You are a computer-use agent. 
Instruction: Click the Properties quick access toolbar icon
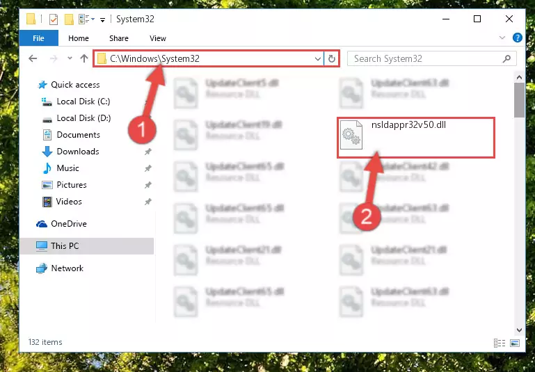54,19
